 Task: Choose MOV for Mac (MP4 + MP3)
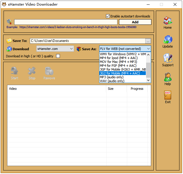(x=123, y=62)
